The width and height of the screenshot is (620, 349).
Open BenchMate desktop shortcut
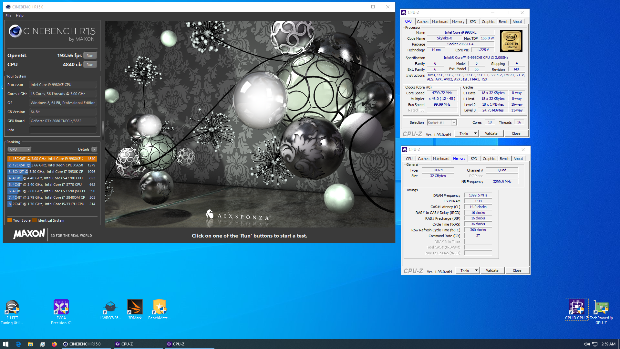click(x=159, y=310)
